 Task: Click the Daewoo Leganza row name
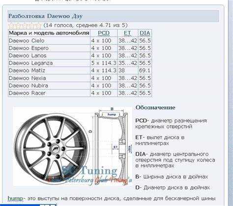pos(31,63)
